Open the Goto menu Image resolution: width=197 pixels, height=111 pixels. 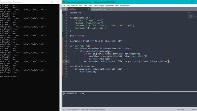[x=90, y=6]
